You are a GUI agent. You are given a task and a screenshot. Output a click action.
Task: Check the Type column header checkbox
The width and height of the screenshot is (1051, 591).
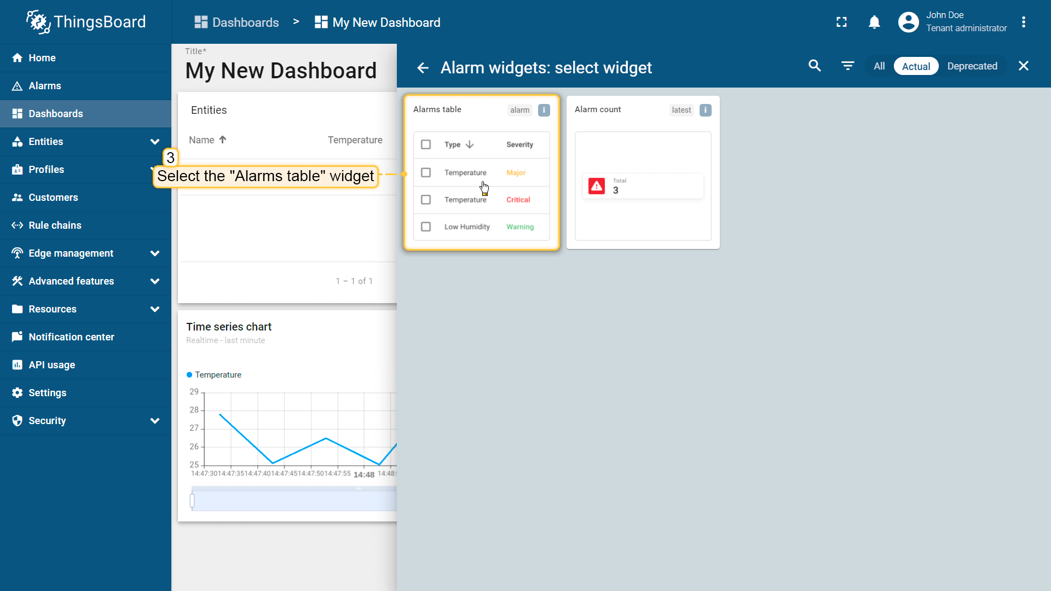coord(426,144)
